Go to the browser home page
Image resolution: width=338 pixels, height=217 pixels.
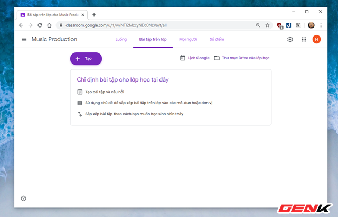[49, 25]
